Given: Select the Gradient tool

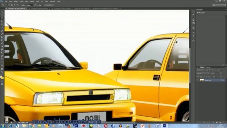Looking at the screenshot, I should [x=2, y=47].
